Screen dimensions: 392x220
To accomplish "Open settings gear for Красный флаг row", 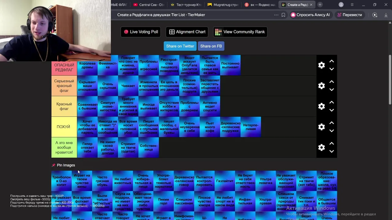I will 321,106.
